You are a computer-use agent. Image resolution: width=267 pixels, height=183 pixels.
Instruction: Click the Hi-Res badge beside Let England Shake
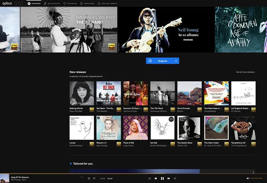point(253,110)
